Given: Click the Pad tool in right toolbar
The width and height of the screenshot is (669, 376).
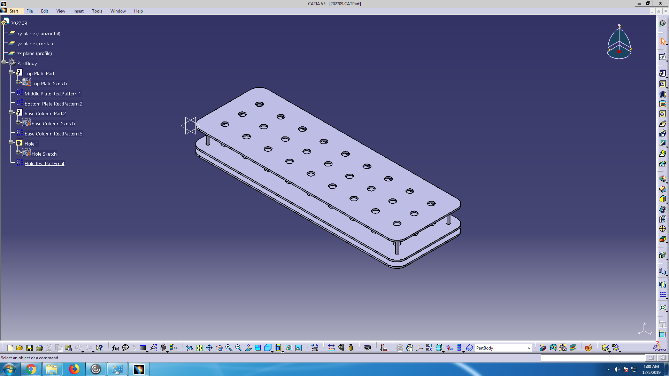Looking at the screenshot, I should [662, 73].
